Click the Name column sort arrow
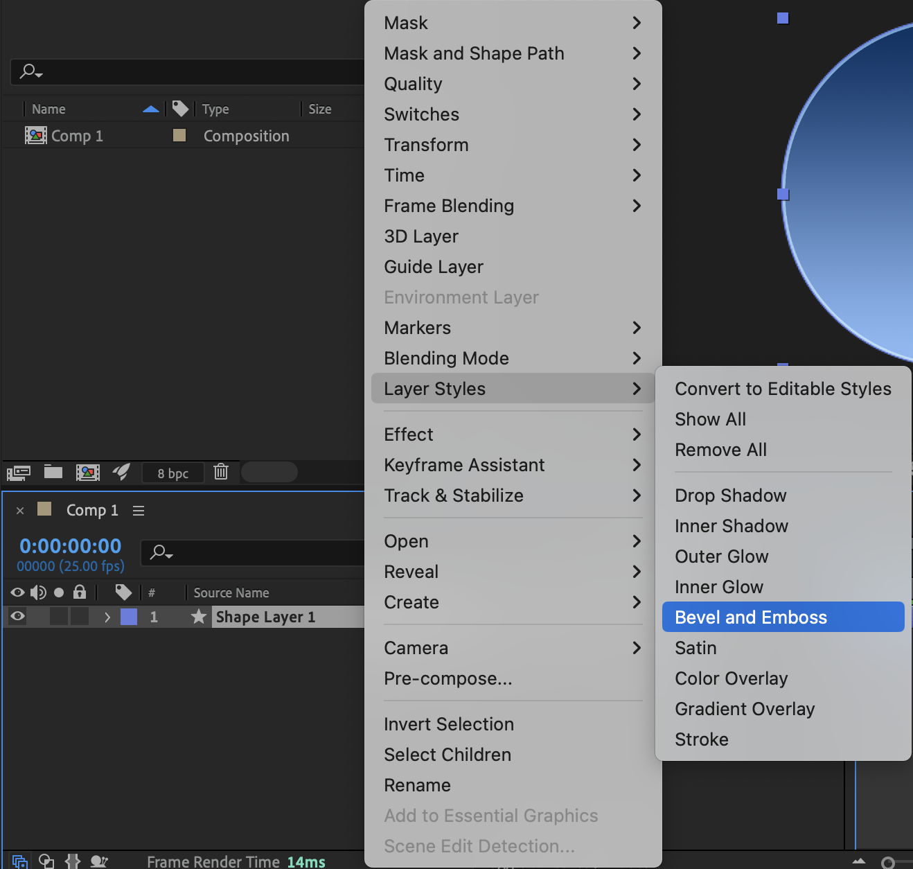This screenshot has height=869, width=913. (x=151, y=109)
